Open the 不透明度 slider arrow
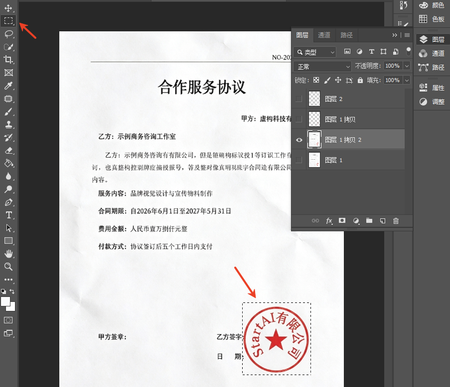This screenshot has height=387, width=450. pos(407,66)
